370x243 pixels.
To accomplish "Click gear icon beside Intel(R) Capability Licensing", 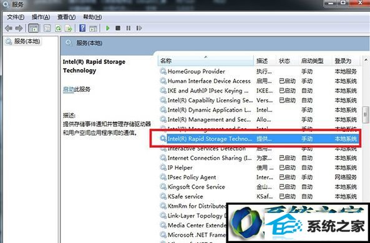I will click(163, 101).
